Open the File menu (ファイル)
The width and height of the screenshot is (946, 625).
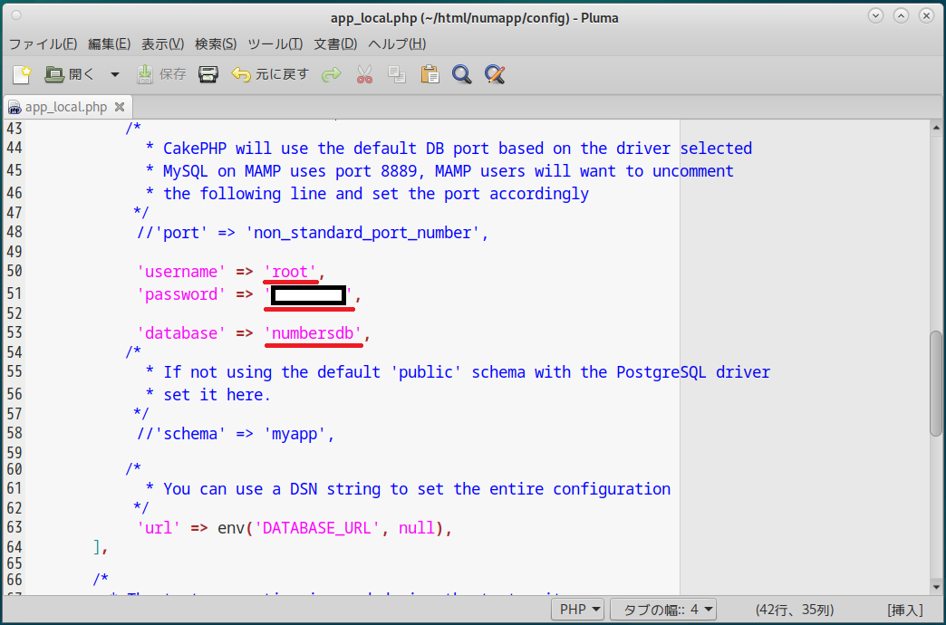click(x=43, y=43)
